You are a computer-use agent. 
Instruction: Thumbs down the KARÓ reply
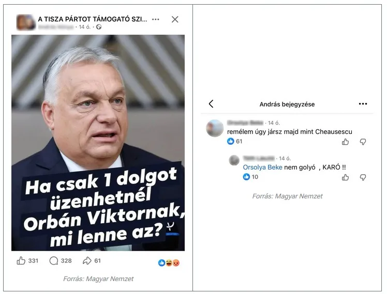[363, 177]
